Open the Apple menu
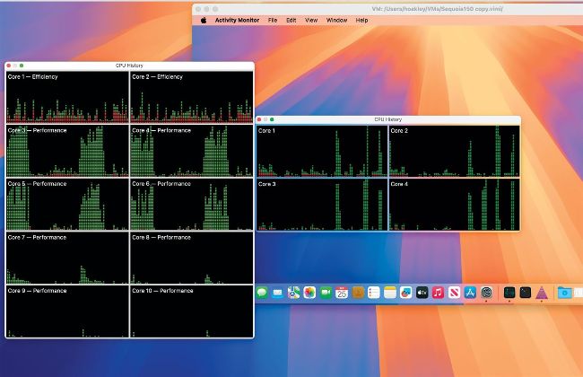This screenshot has width=583, height=377. (204, 20)
